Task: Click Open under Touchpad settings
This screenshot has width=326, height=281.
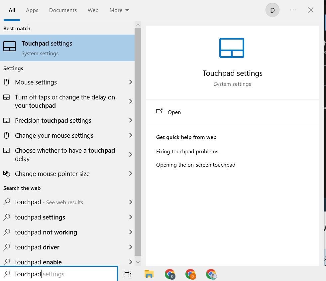Action: (x=174, y=112)
